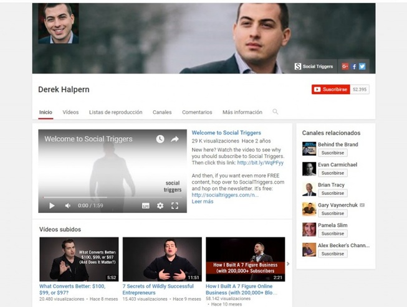This screenshot has width=407, height=307.
Task: Click Vídeos subidos section heading
Action: click(x=60, y=230)
